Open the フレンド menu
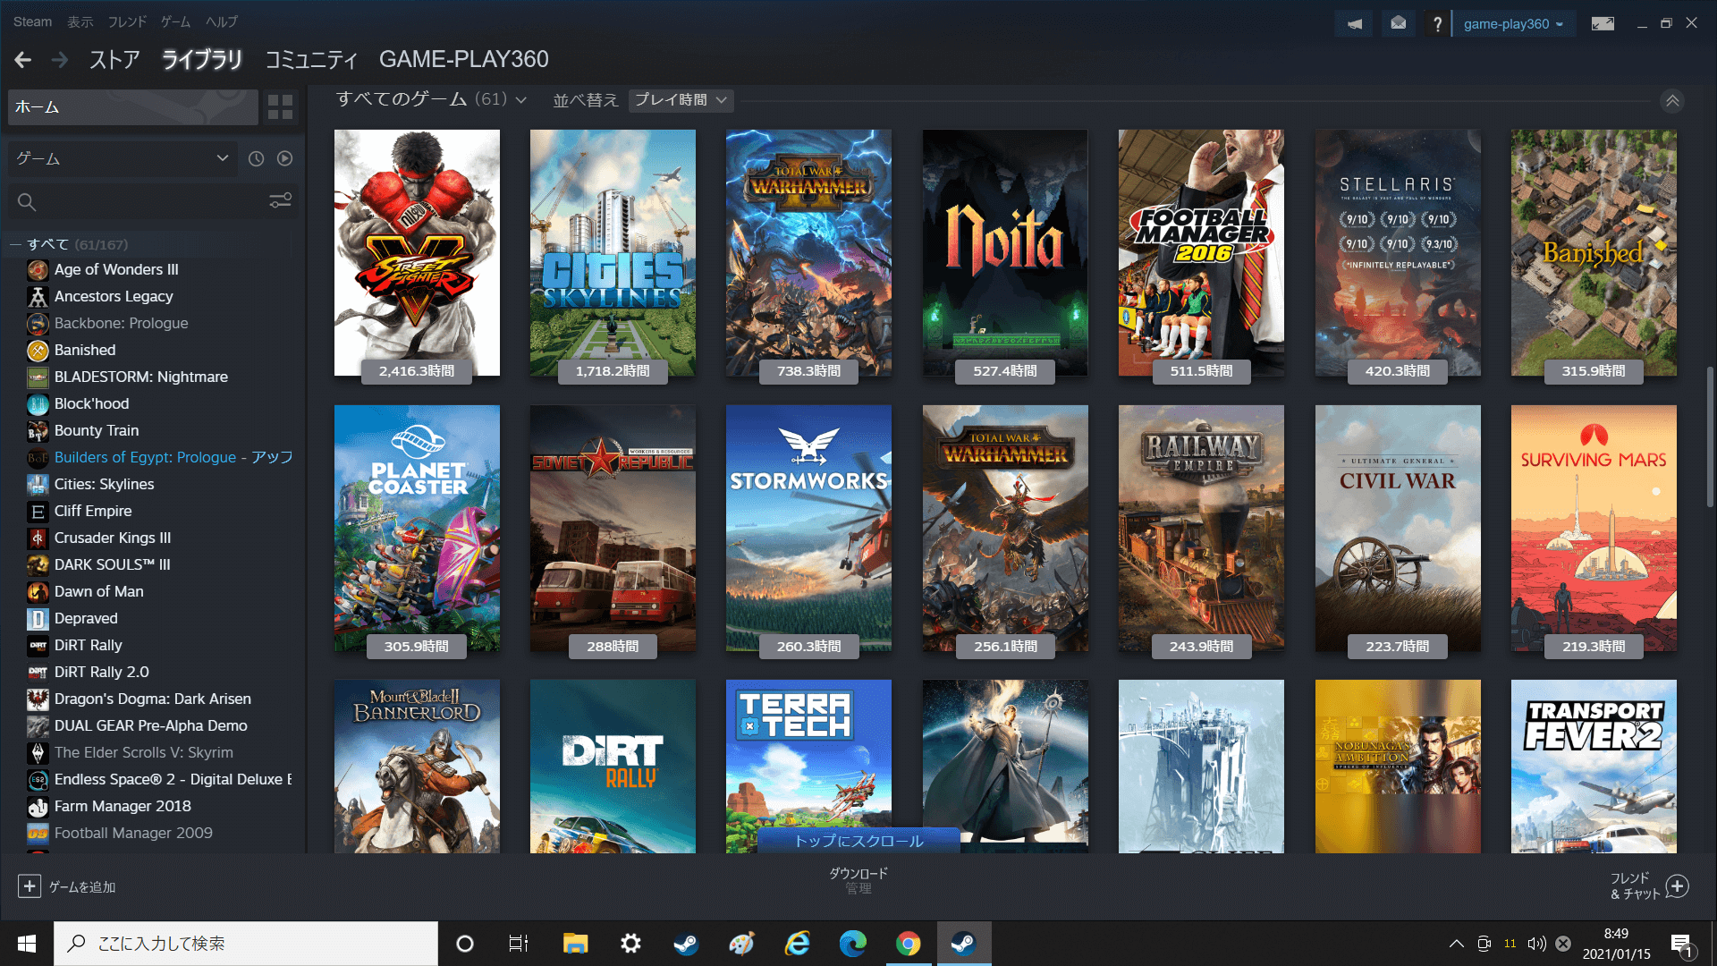 point(126,21)
